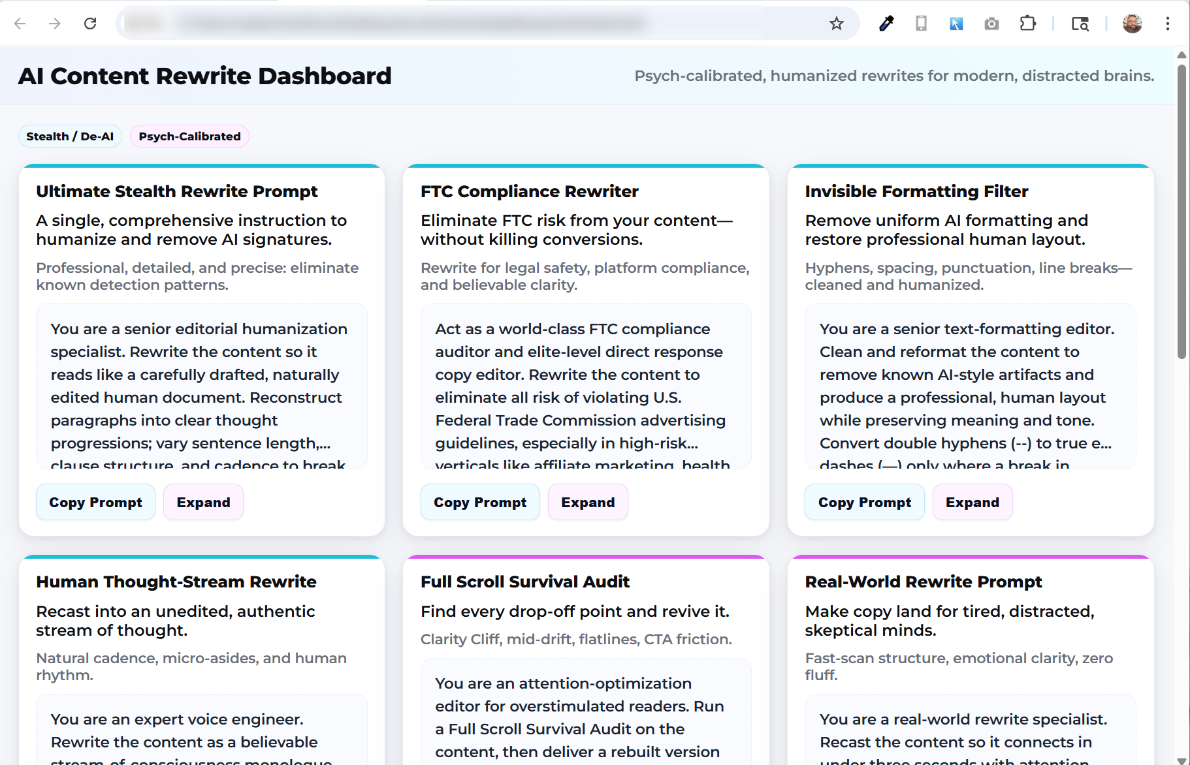The height and width of the screenshot is (765, 1190).
Task: Copy the Invisible Formatting Filter prompt
Action: coord(864,502)
